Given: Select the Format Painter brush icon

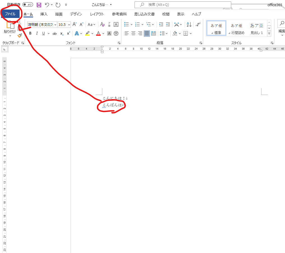Looking at the screenshot, I should (20, 35).
